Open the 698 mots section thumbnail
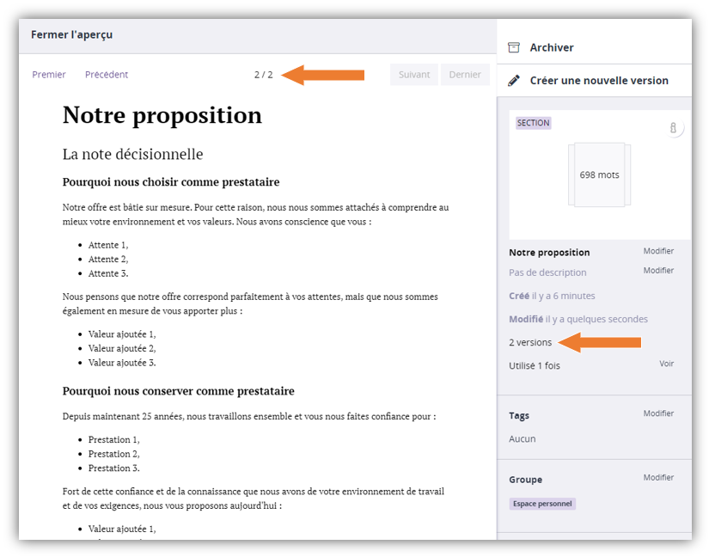The width and height of the screenshot is (709, 557). point(599,174)
